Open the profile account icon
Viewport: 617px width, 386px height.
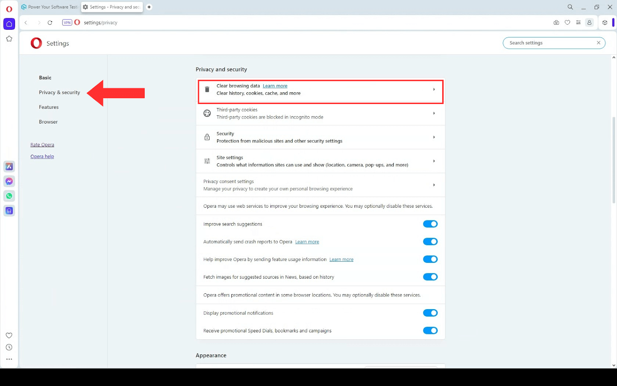pos(589,23)
